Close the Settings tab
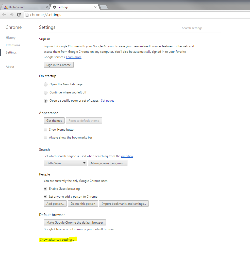Screen dimensions: 250x259 tap(95, 7)
